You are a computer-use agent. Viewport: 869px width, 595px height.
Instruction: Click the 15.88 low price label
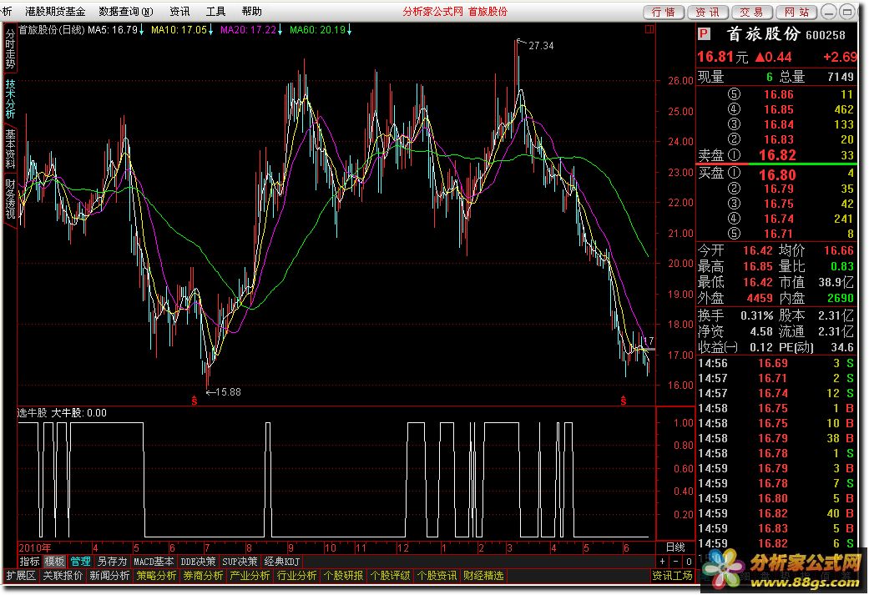tap(228, 391)
